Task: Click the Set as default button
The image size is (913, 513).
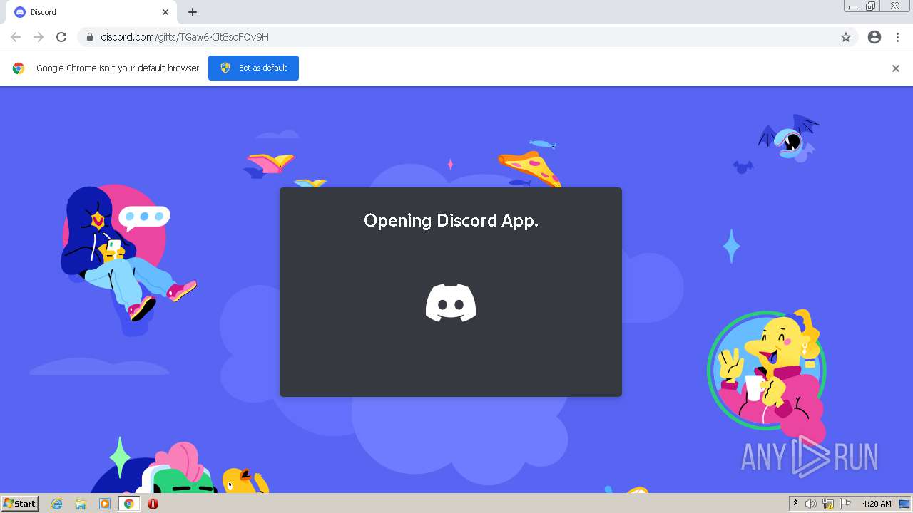Action: point(253,68)
